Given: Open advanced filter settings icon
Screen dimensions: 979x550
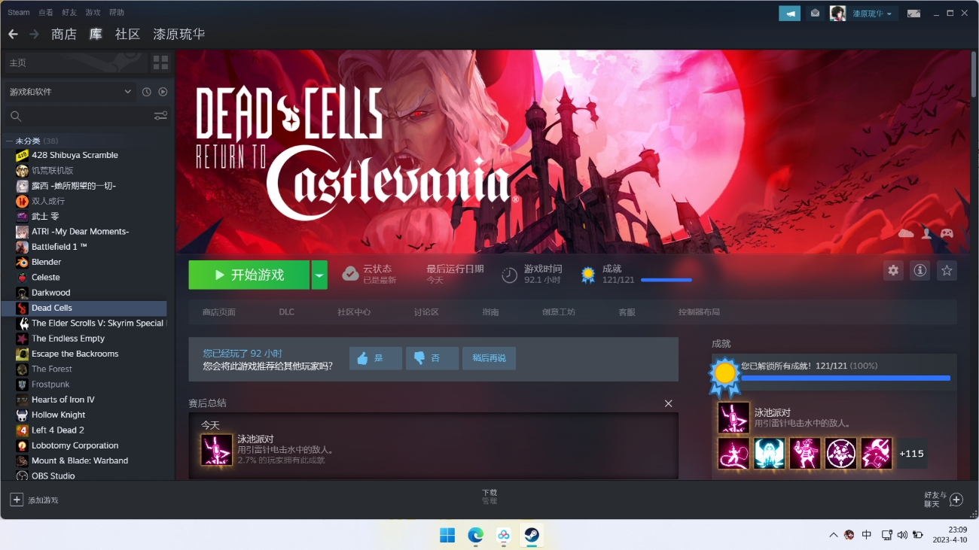Looking at the screenshot, I should (x=160, y=116).
